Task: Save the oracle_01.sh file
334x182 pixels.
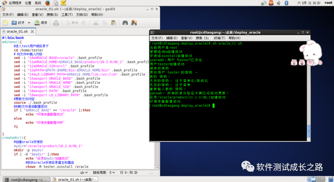Action: (x=41, y=22)
